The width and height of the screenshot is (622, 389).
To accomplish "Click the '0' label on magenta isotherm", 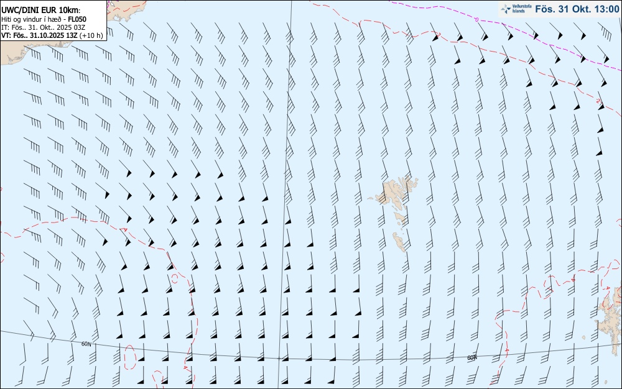I will click(477, 19).
